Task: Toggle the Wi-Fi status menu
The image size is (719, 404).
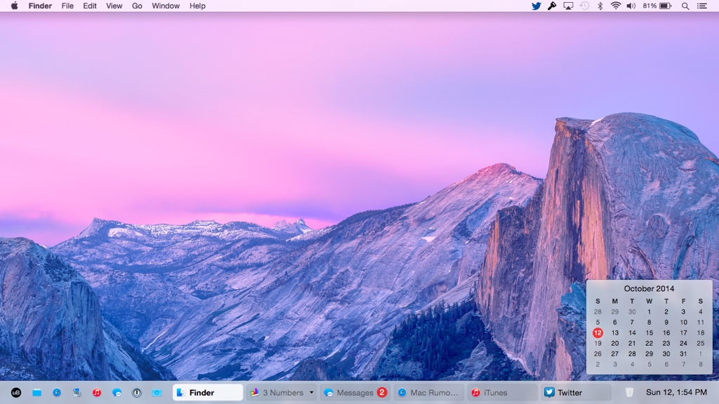Action: pos(616,6)
